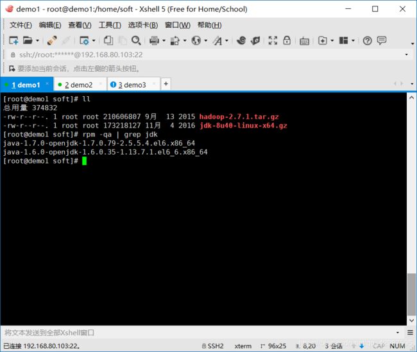The height and width of the screenshot is (352, 417).
Task: Open the 文件(F) menu
Action: click(21, 25)
